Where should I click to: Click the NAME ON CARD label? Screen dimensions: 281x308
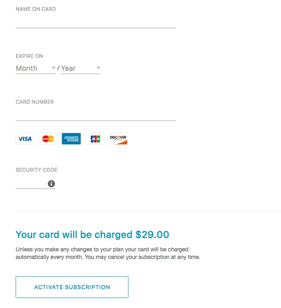[36, 9]
